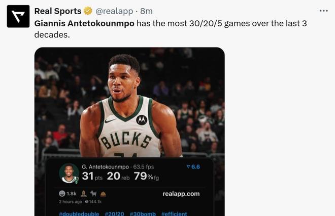Click the Motorola logo on the jersey

pyautogui.click(x=142, y=120)
